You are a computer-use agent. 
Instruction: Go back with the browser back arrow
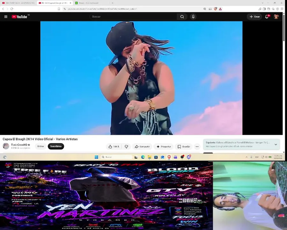point(3,9)
